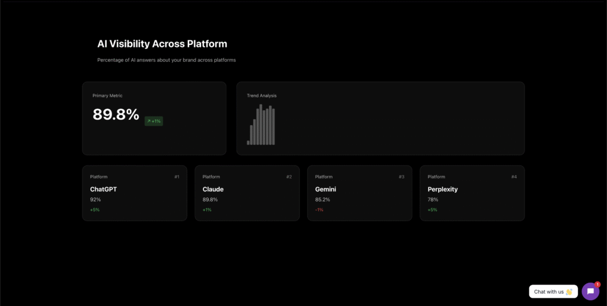Click the #4 rank on Perplexity card

click(x=514, y=177)
